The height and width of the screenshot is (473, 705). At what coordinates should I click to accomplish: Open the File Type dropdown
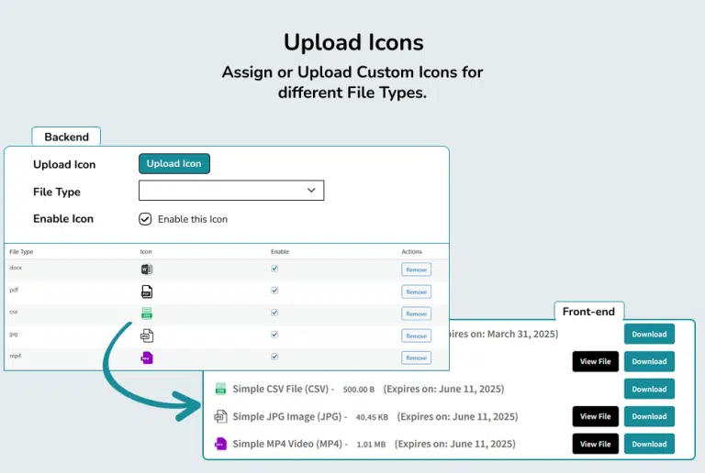pyautogui.click(x=231, y=191)
